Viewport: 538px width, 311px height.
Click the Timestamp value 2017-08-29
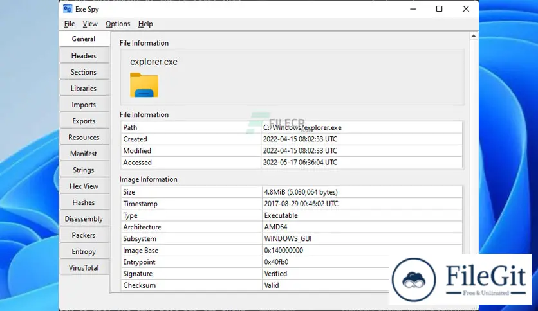(301, 204)
